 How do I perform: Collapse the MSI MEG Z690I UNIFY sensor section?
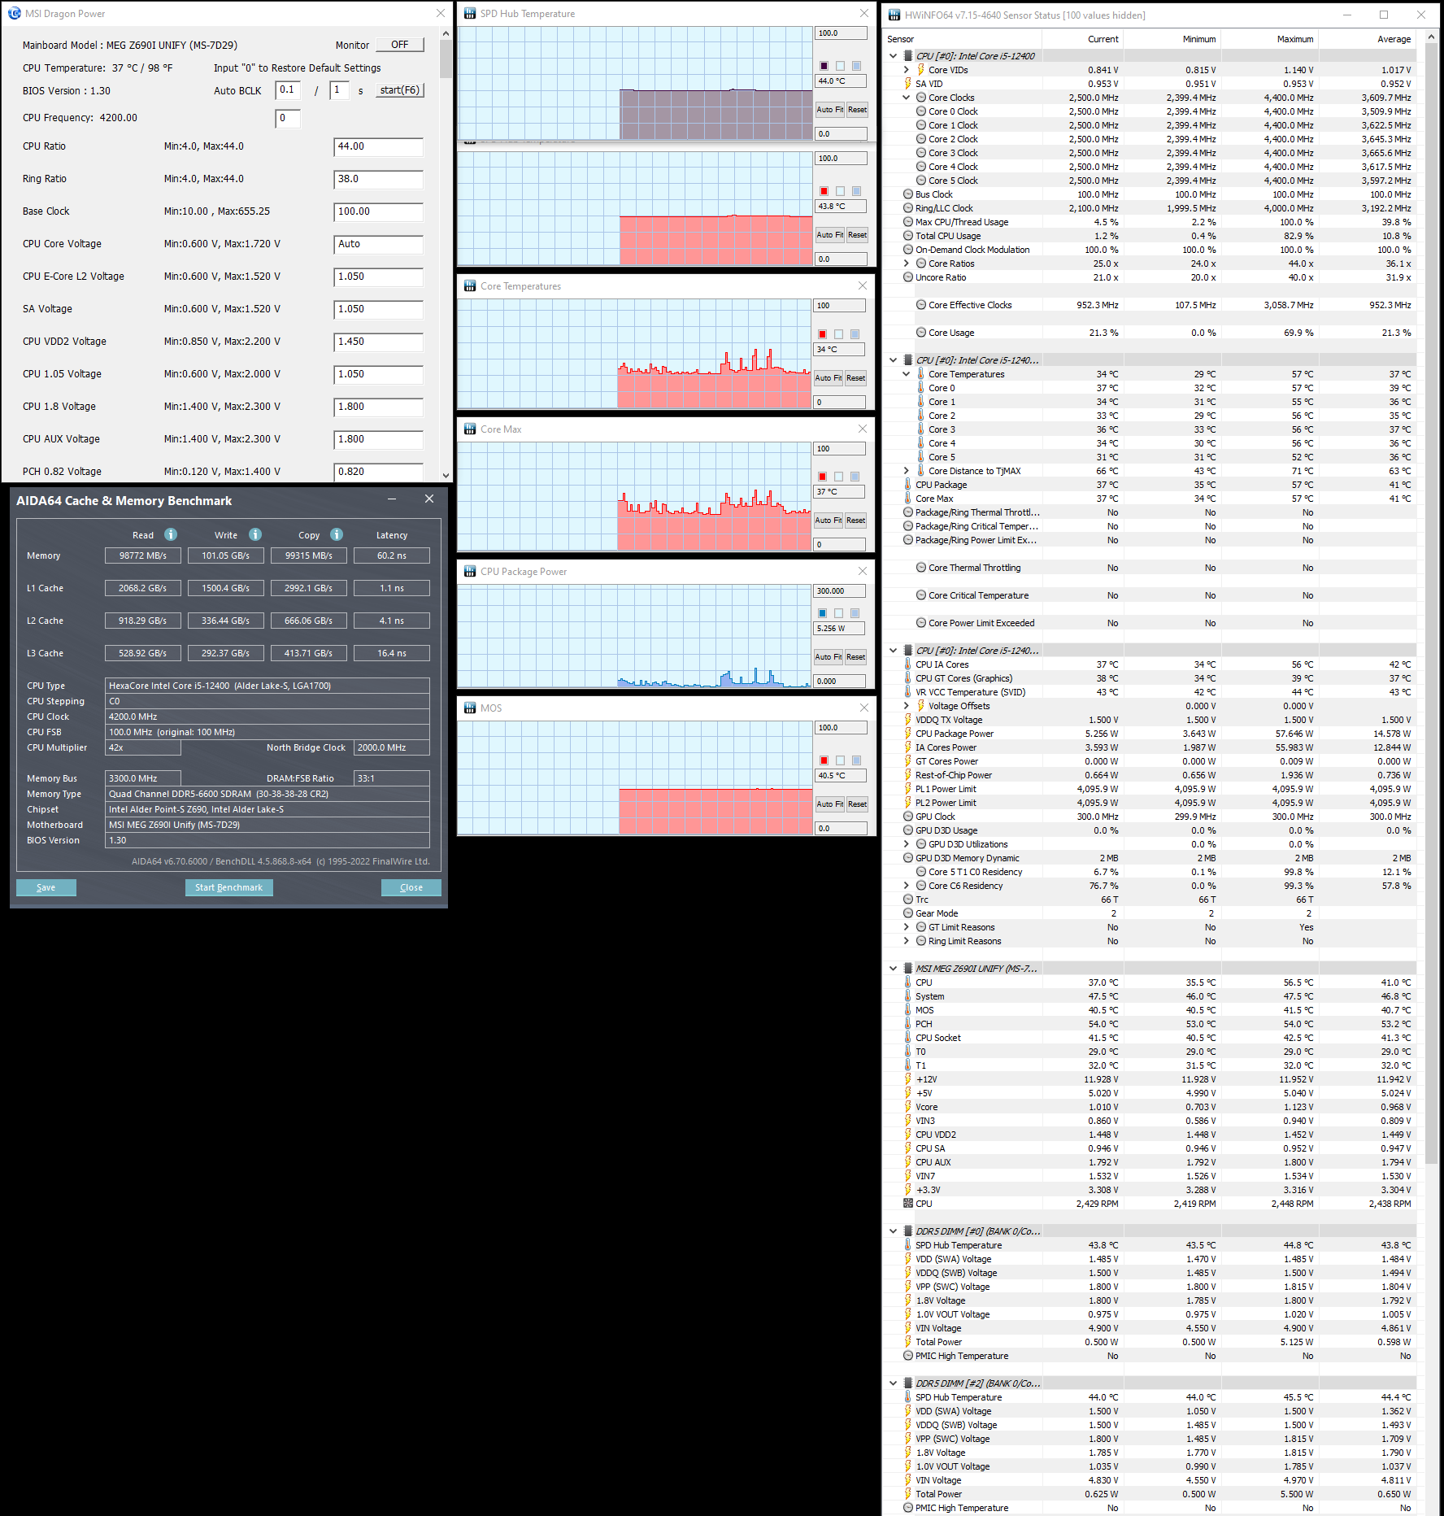pyautogui.click(x=894, y=969)
